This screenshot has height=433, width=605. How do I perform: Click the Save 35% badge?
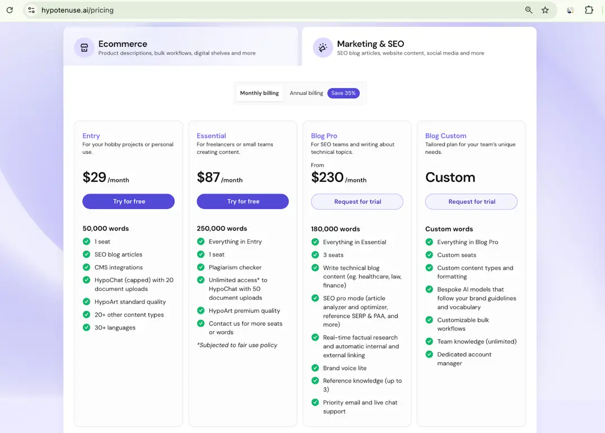(343, 93)
